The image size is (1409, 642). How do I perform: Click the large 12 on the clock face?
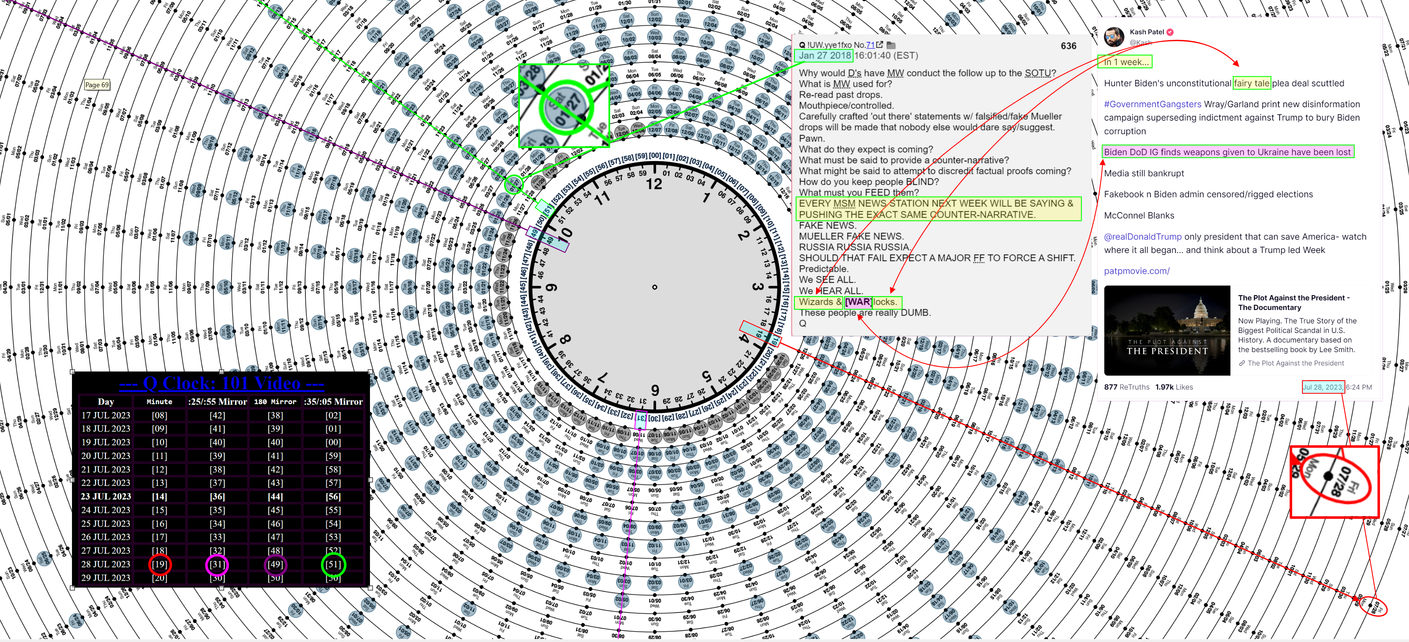coord(654,184)
